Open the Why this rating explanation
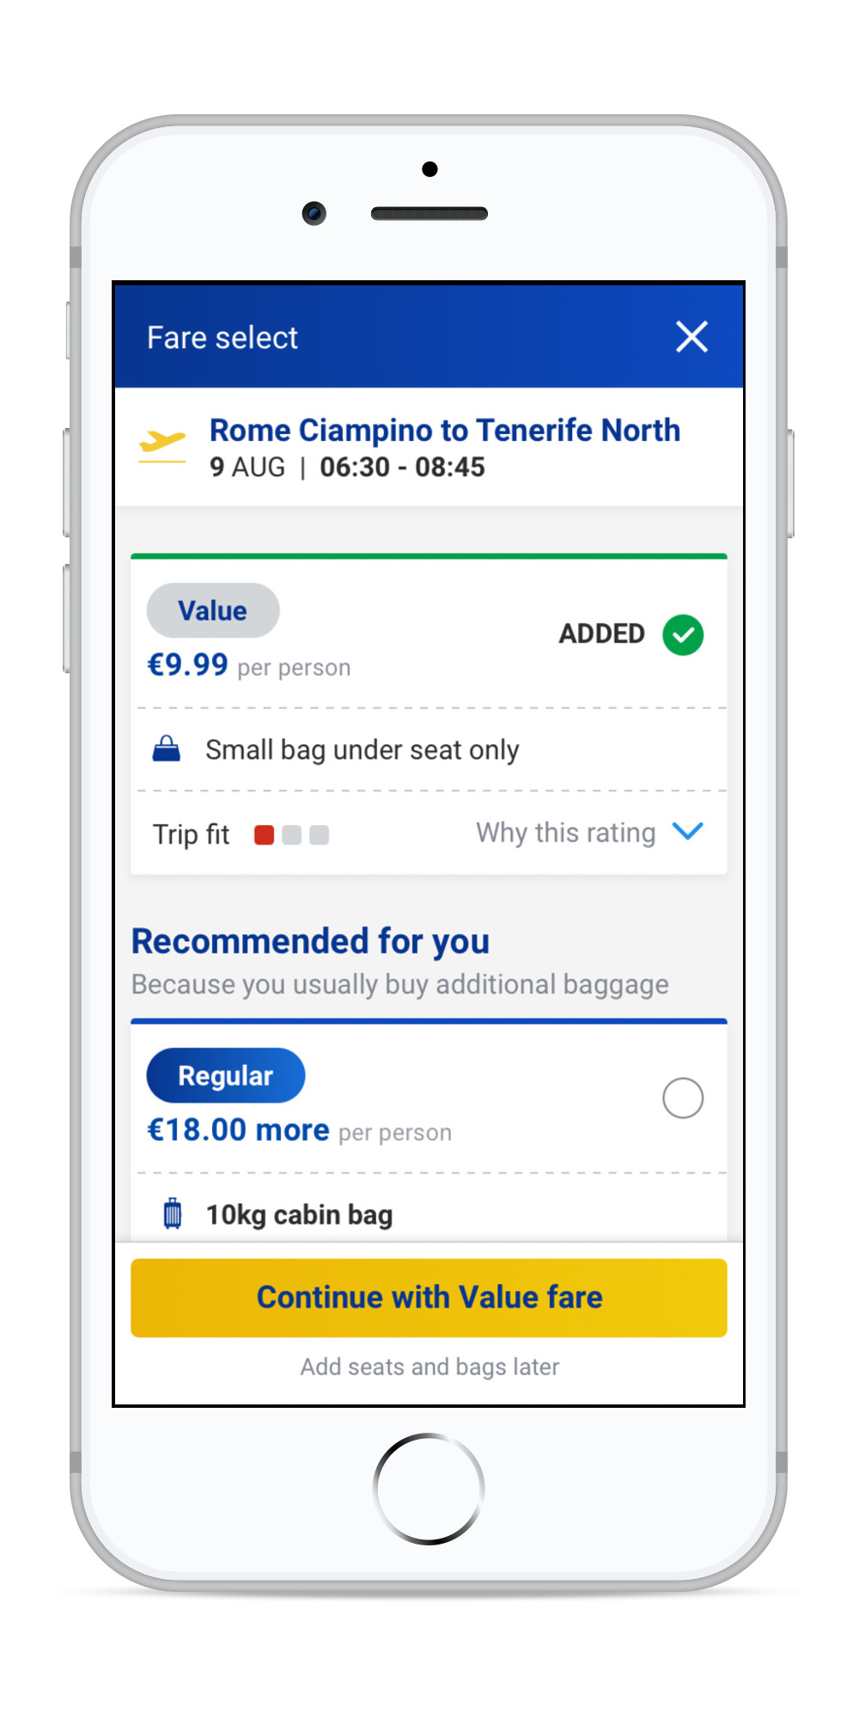The width and height of the screenshot is (859, 1719). [x=565, y=832]
